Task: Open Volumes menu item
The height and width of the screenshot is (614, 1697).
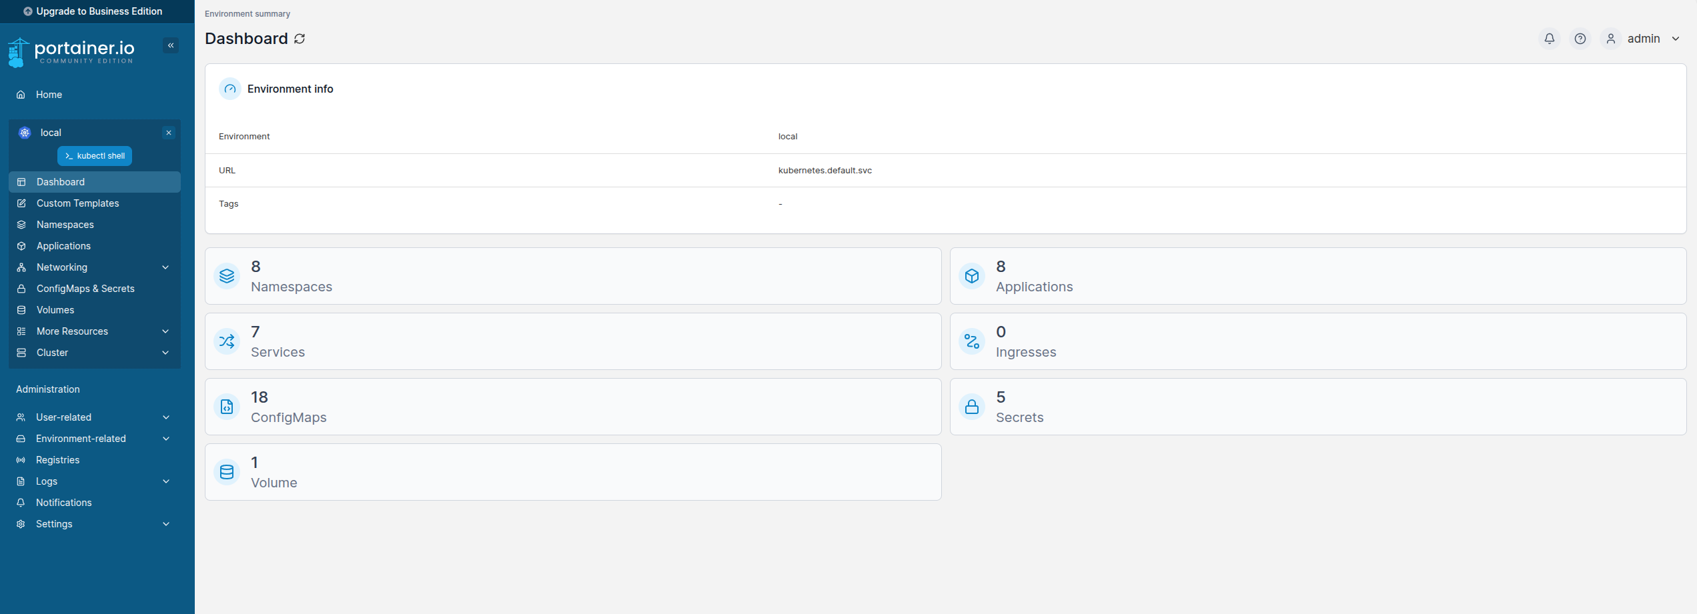Action: pos(95,310)
